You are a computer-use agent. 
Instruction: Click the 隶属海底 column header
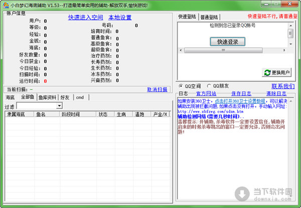coord(20,114)
